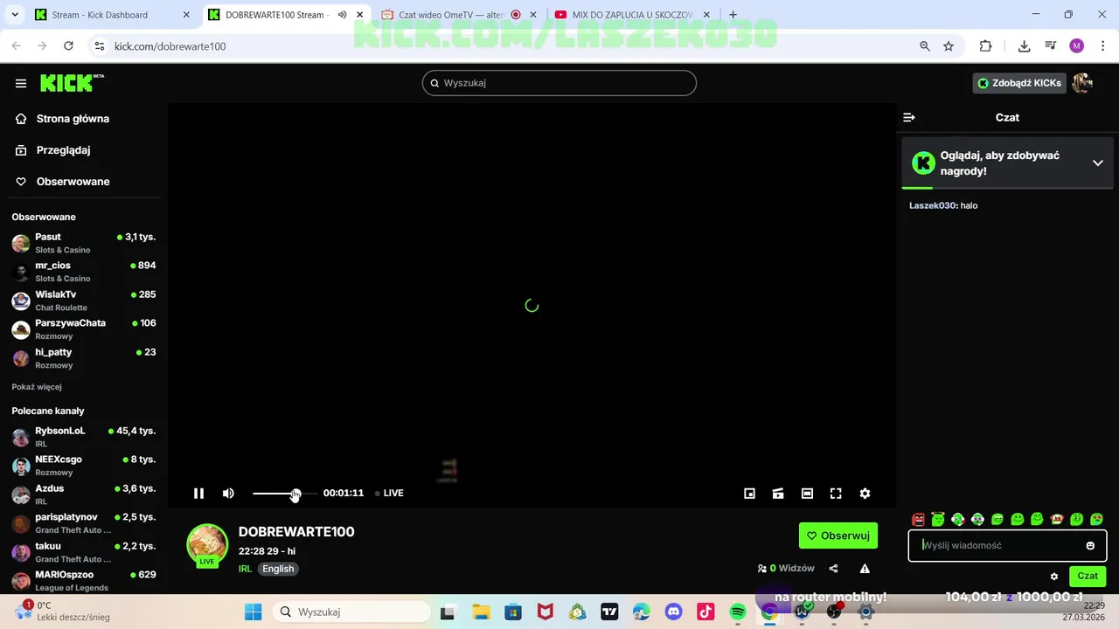Open browser extensions puzzle icon
The image size is (1119, 629).
985,46
